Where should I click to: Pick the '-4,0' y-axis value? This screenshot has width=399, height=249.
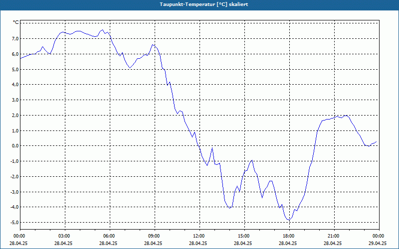click(x=14, y=207)
